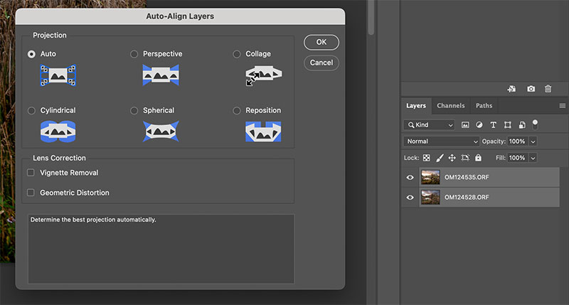This screenshot has width=569, height=305.
Task: Click the OM124528.ORF layer name
Action: tap(467, 197)
